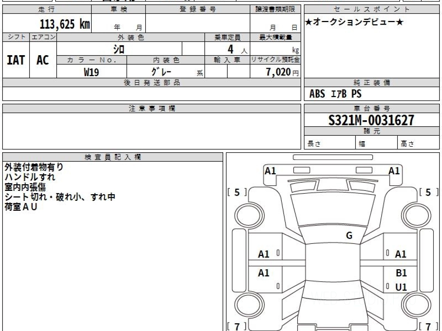
Task: Click the 内装色 header
Action: coord(166,60)
